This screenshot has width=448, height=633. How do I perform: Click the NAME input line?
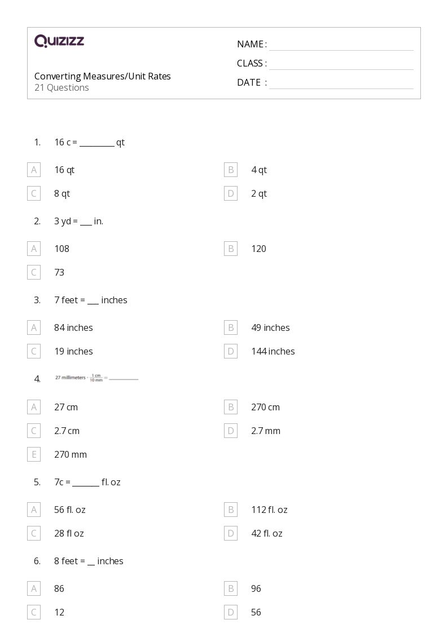click(x=341, y=45)
